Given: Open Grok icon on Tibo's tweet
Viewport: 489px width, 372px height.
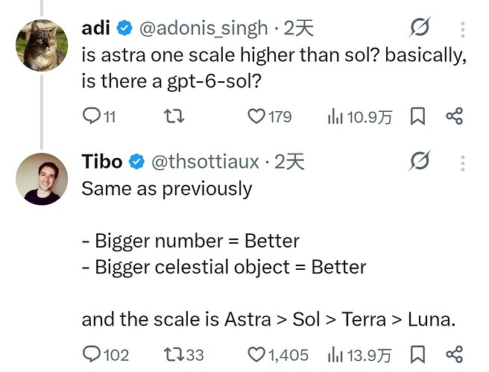Looking at the screenshot, I should tap(420, 161).
